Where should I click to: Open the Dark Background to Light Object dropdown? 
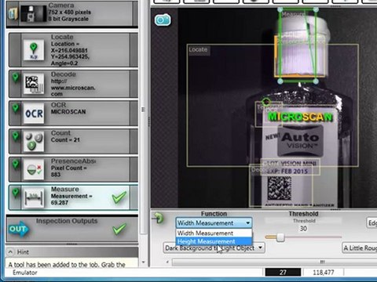(214, 248)
